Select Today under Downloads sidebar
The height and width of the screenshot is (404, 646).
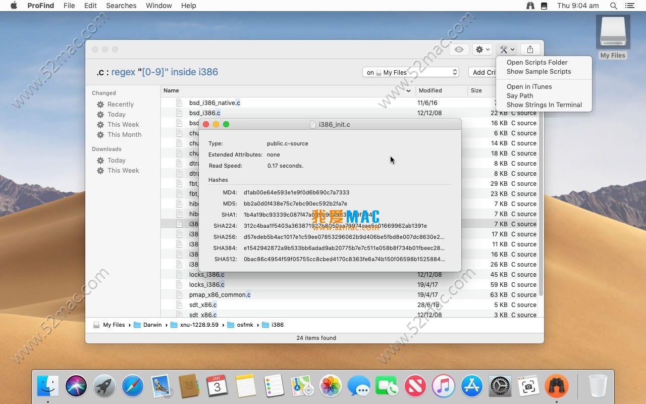(x=117, y=160)
